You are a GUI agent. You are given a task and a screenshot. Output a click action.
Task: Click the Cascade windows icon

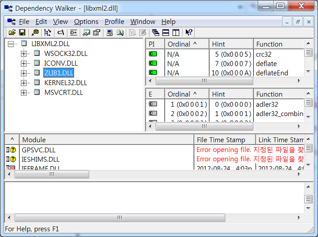pos(156,33)
